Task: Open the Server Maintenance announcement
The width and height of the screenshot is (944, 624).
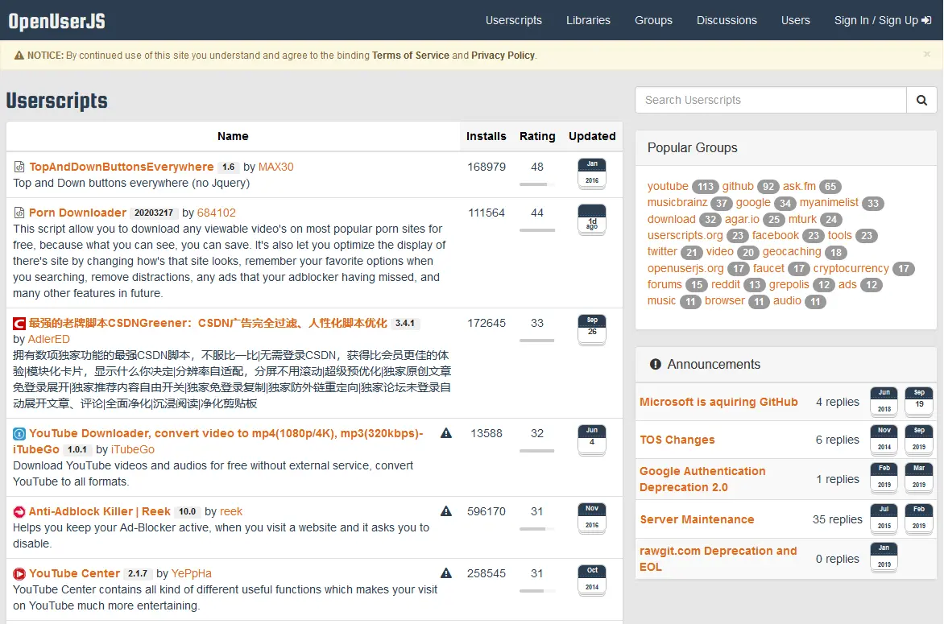Action: pos(697,519)
